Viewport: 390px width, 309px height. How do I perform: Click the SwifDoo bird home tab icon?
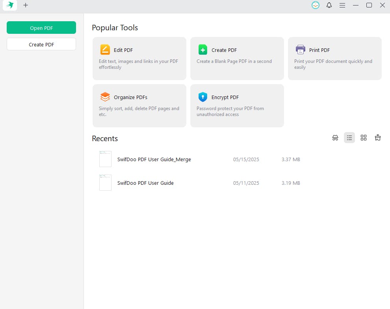[10, 5]
